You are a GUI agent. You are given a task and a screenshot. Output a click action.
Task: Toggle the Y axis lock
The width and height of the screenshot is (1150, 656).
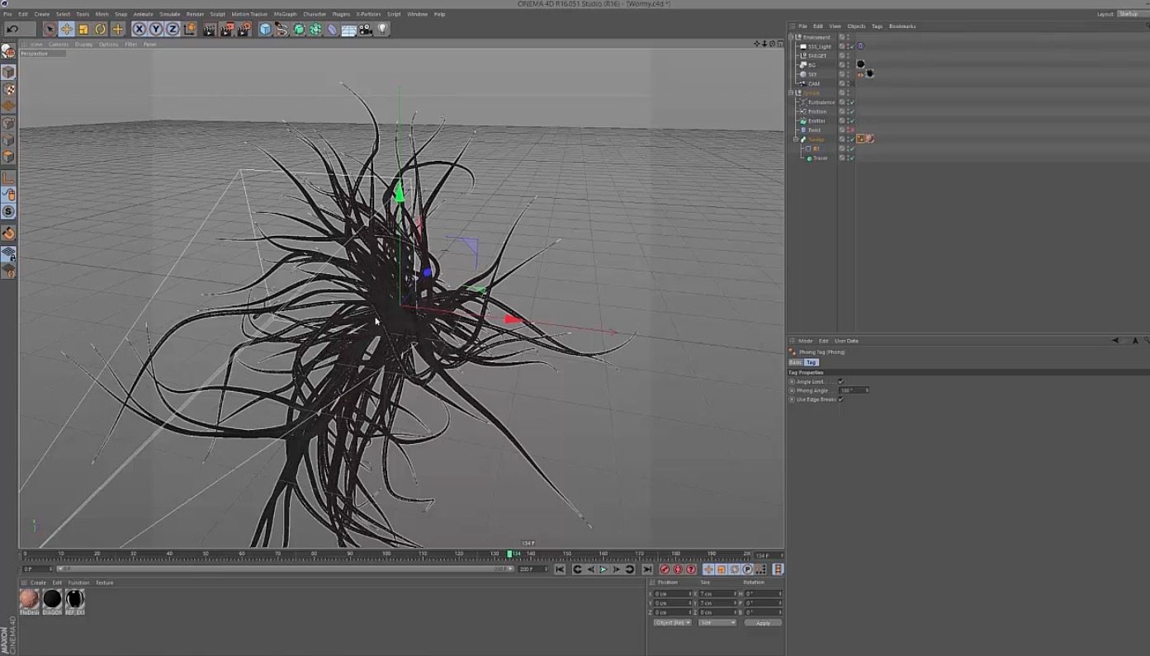pos(155,29)
